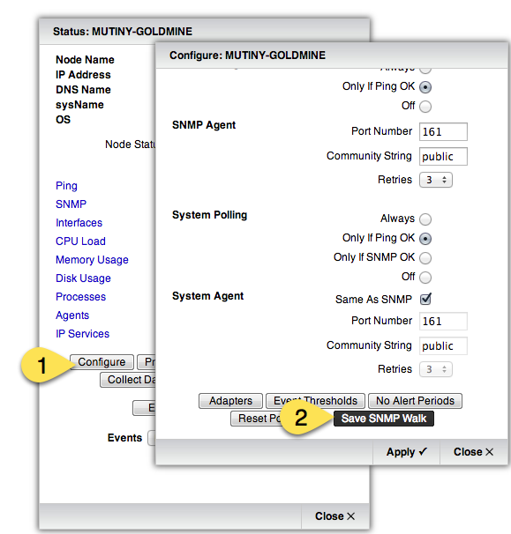Click 'sysName' label in Status window
511x534 pixels.
pyautogui.click(x=79, y=105)
